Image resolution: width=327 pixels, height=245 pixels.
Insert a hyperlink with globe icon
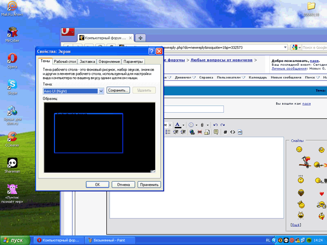pos(192,132)
